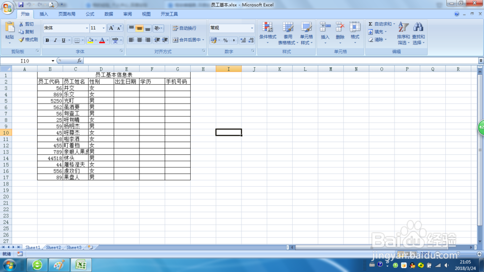Open Name Box dropdown arrow
Viewport: 484px width, 272px height.
tap(53, 61)
